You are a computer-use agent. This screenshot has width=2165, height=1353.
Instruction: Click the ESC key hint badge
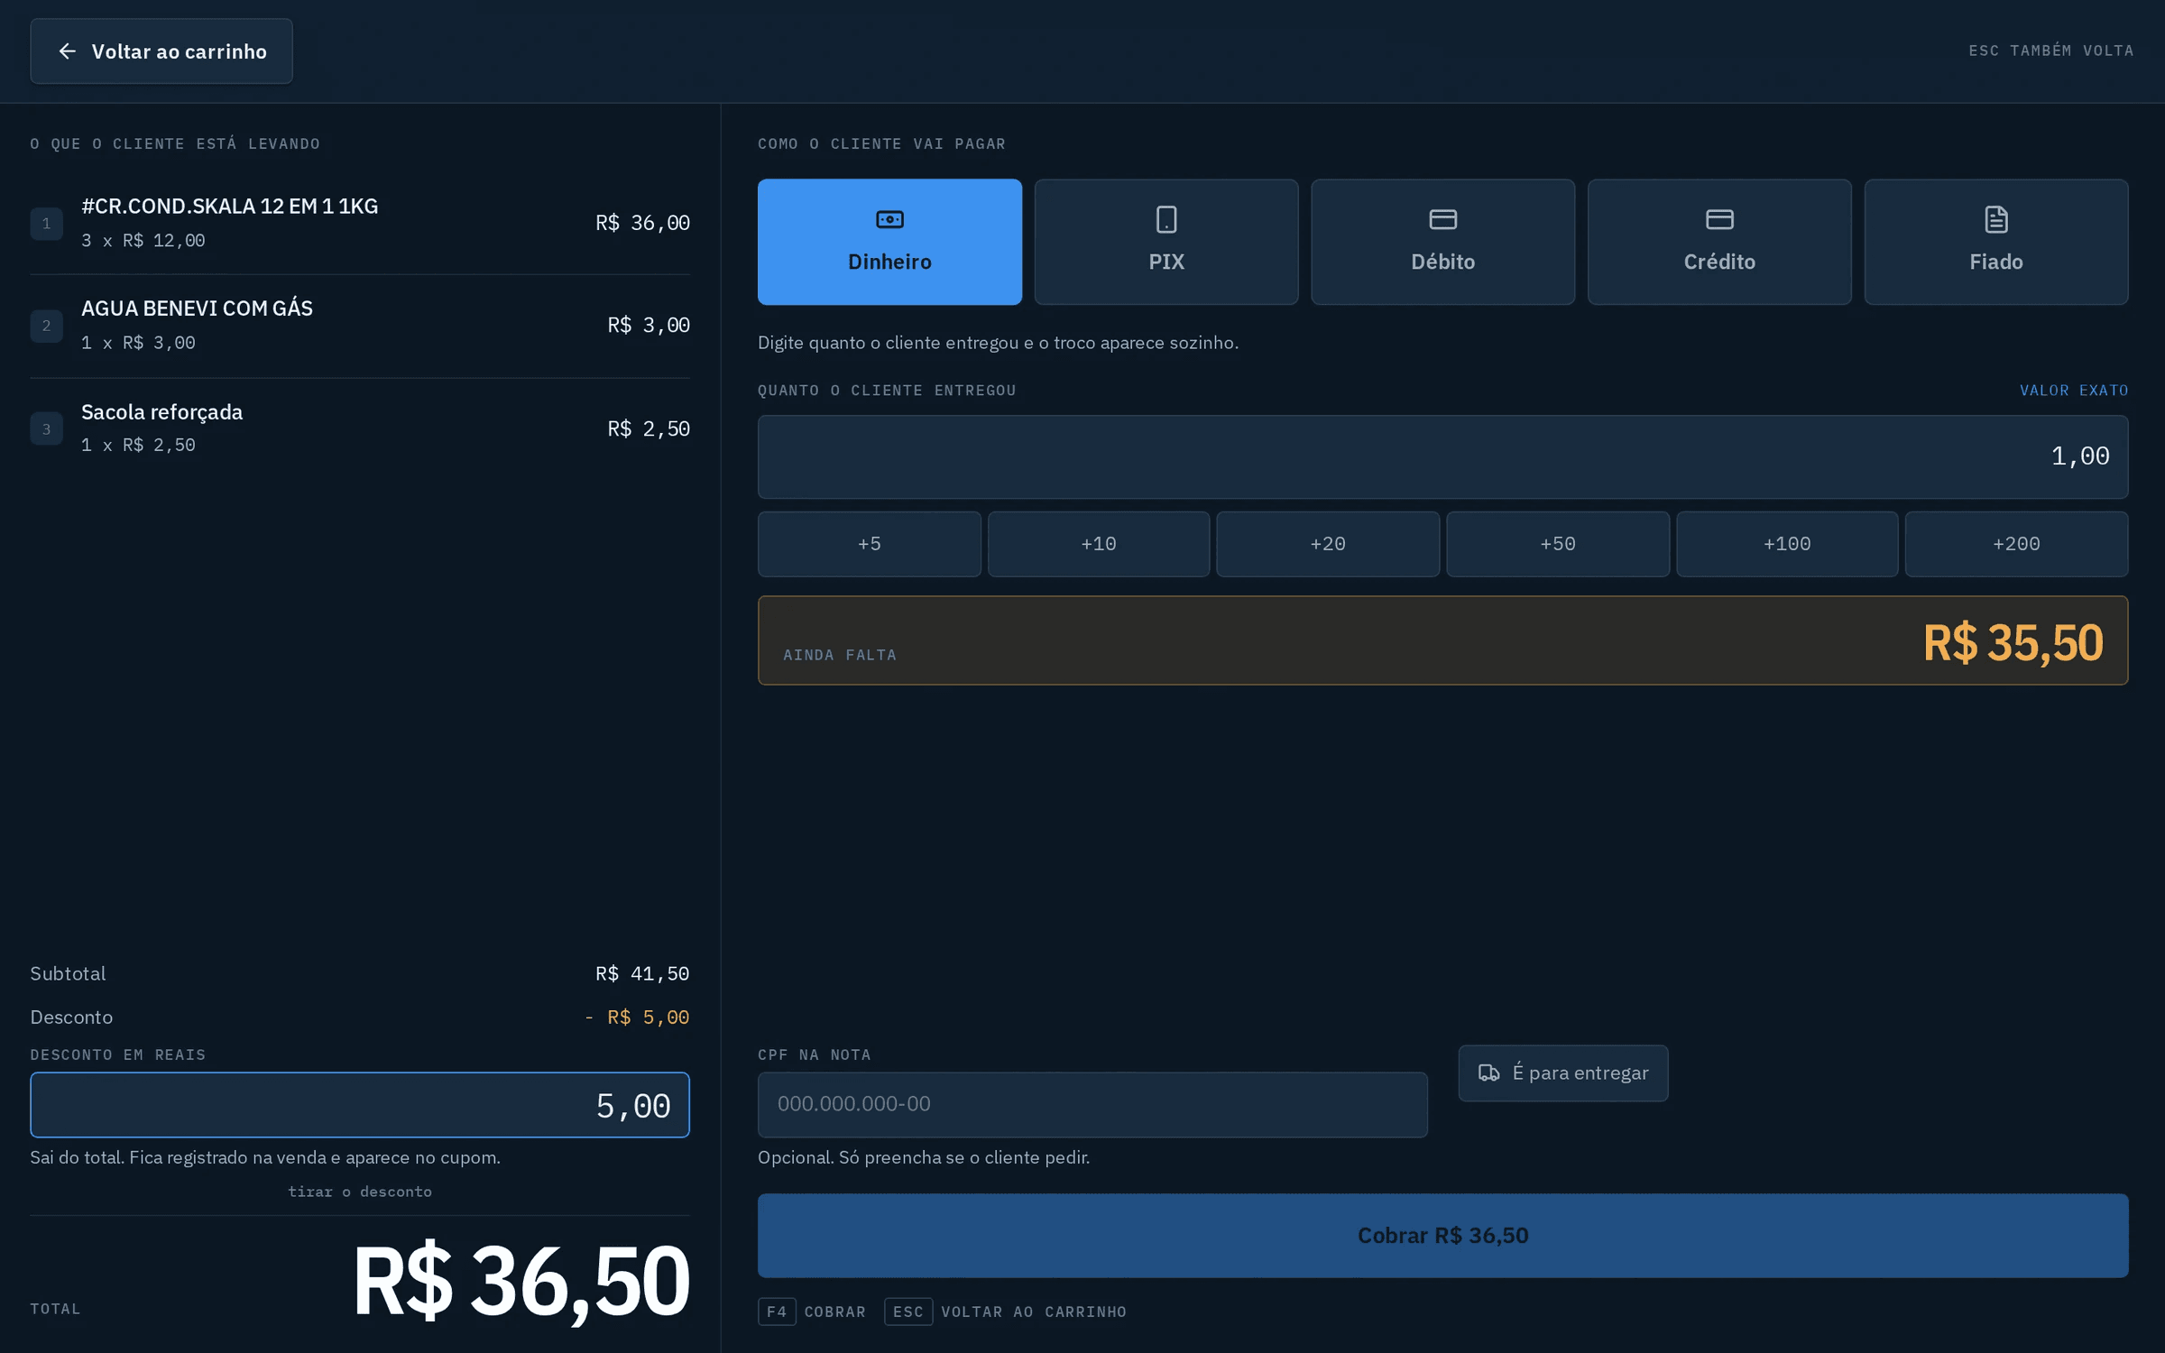click(907, 1312)
